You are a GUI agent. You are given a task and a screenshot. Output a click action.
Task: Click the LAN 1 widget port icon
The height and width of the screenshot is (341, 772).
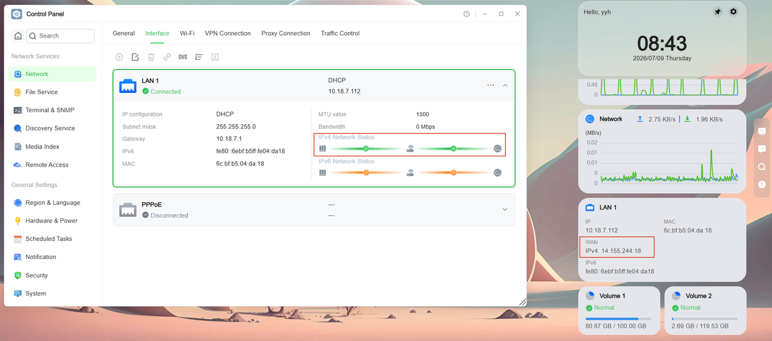click(590, 207)
